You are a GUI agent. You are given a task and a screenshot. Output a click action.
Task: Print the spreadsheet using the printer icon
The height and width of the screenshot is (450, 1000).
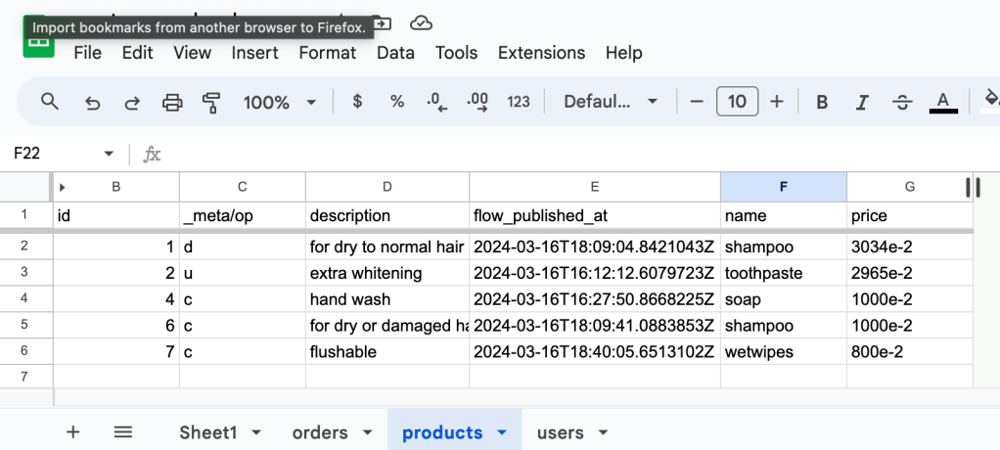click(172, 102)
